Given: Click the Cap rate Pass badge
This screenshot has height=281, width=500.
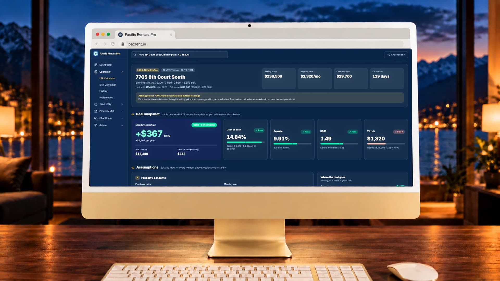Looking at the screenshot, I should click(306, 132).
